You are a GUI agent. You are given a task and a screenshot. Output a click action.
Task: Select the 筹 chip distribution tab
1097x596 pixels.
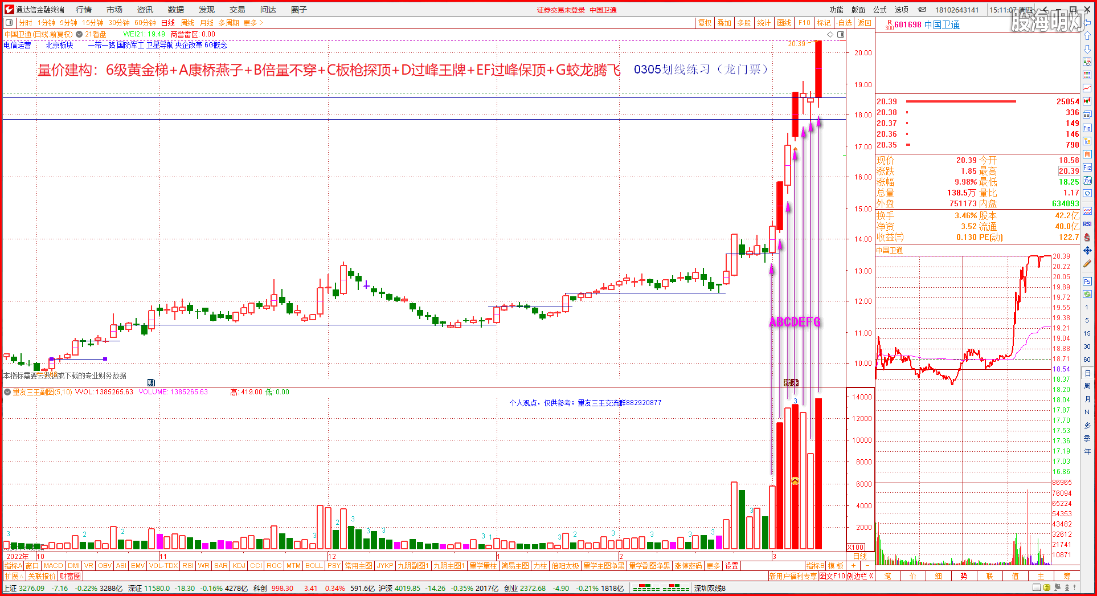(1067, 576)
